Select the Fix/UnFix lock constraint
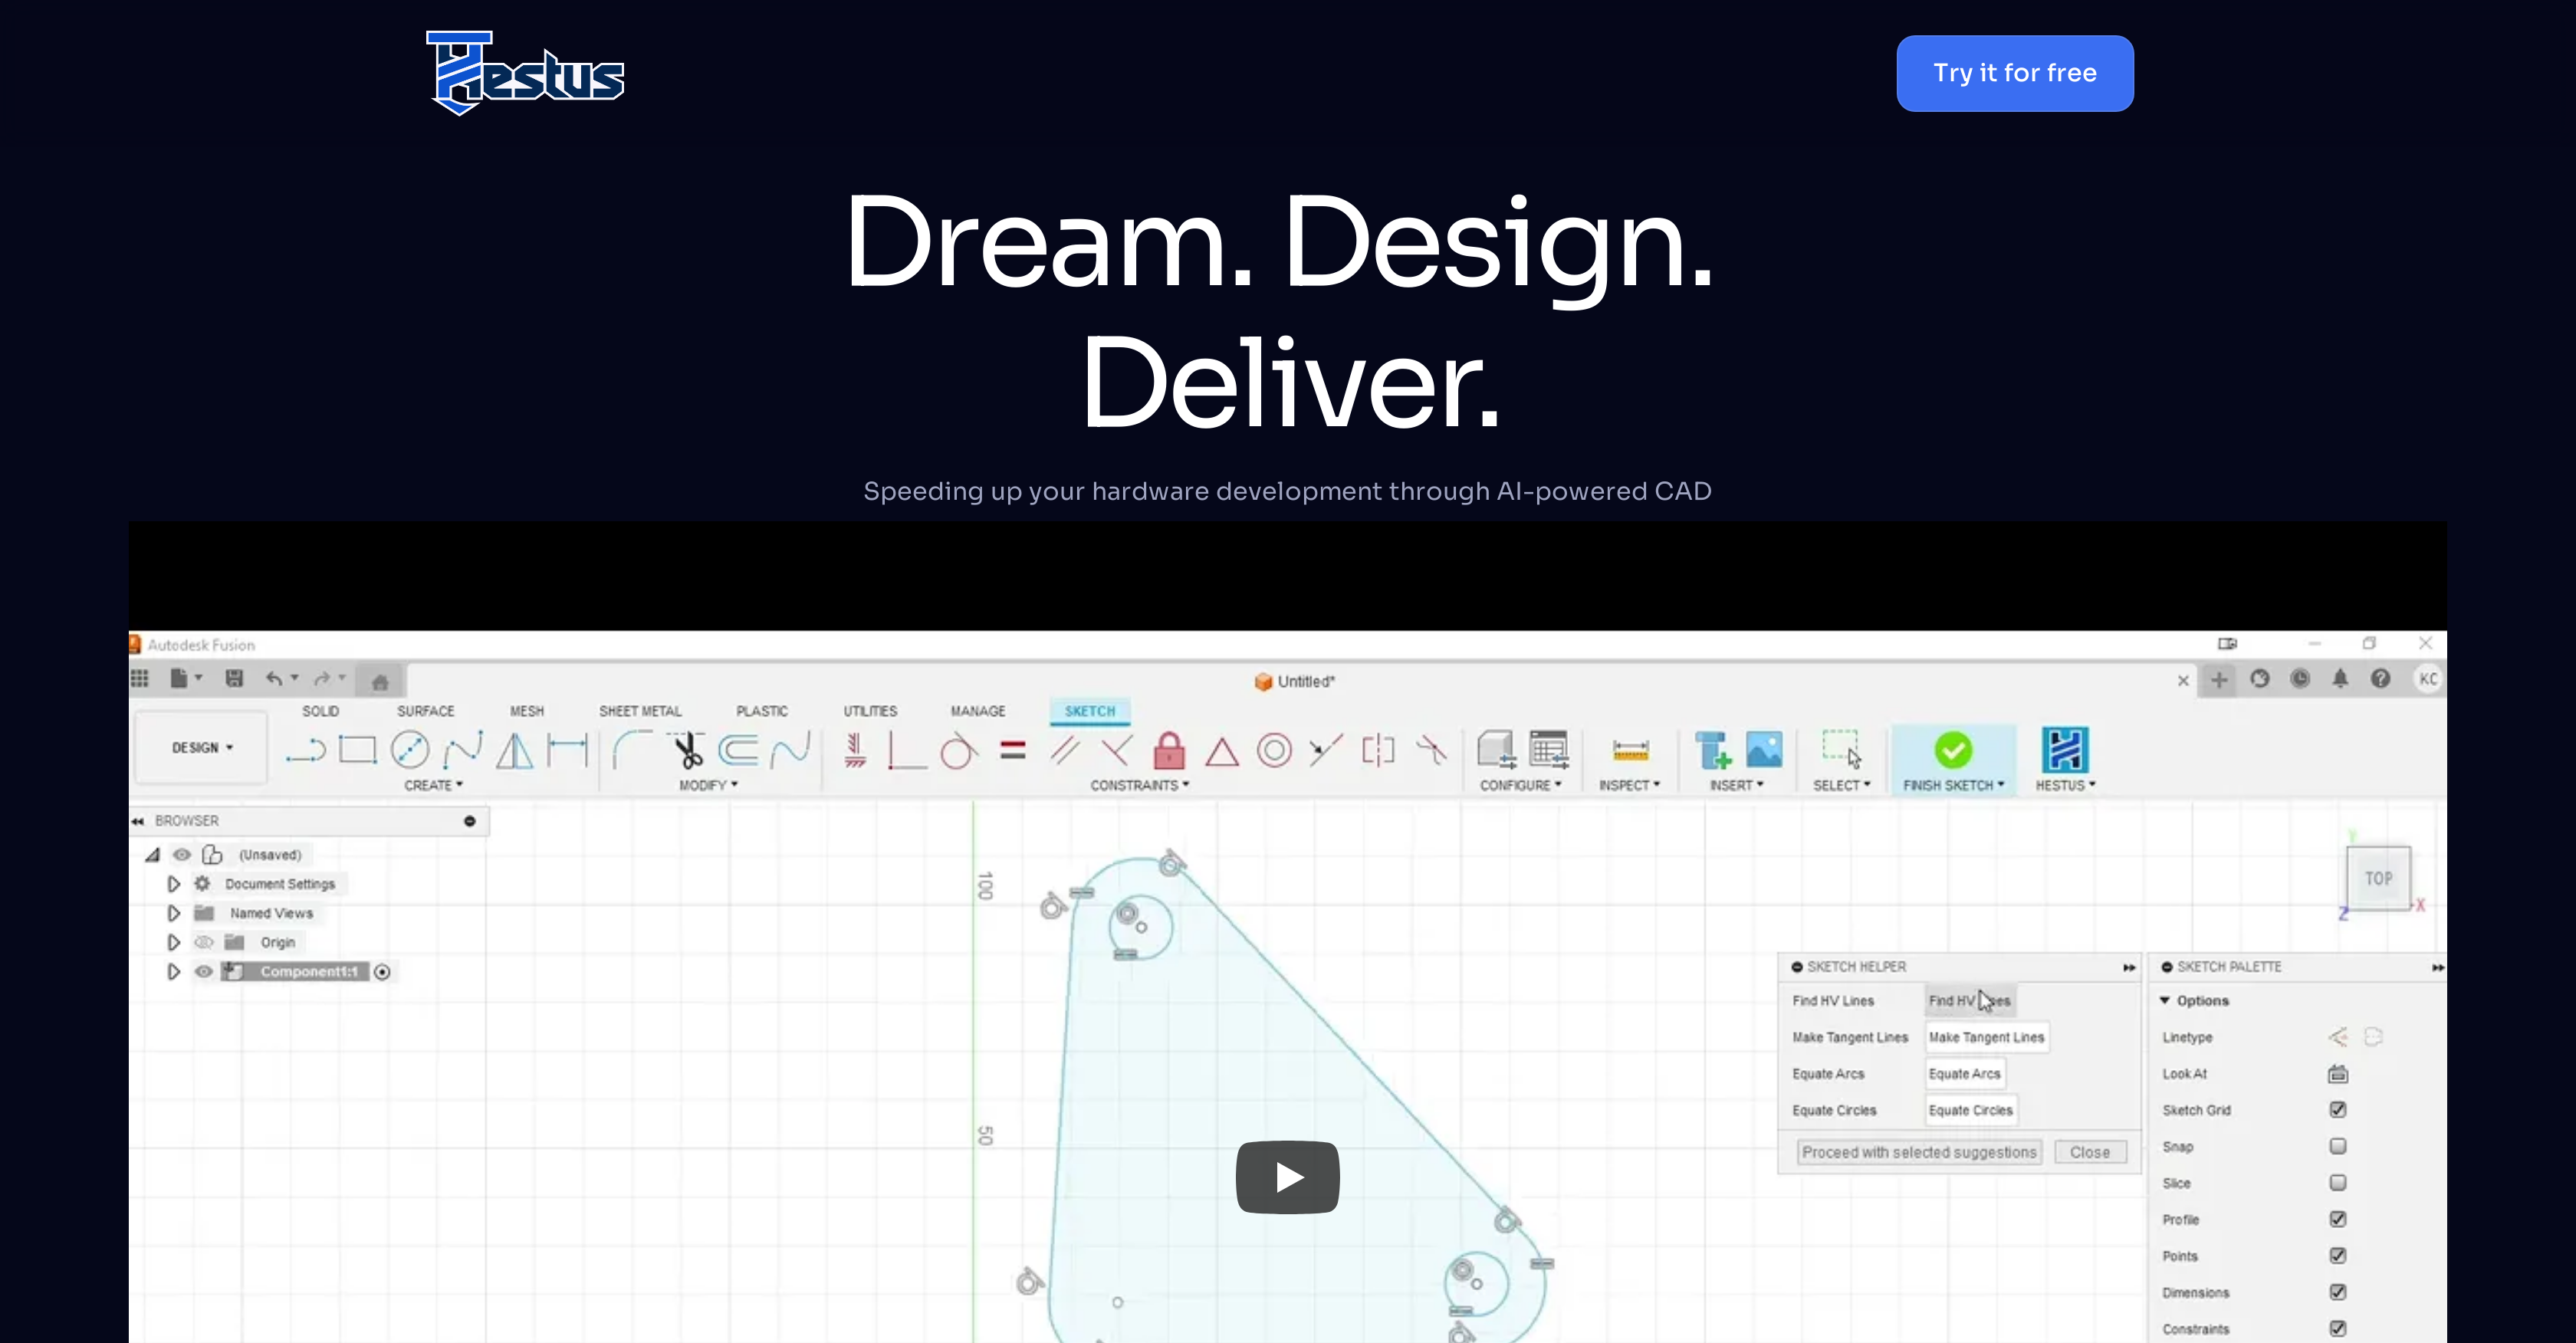The height and width of the screenshot is (1343, 2576). 1168,751
